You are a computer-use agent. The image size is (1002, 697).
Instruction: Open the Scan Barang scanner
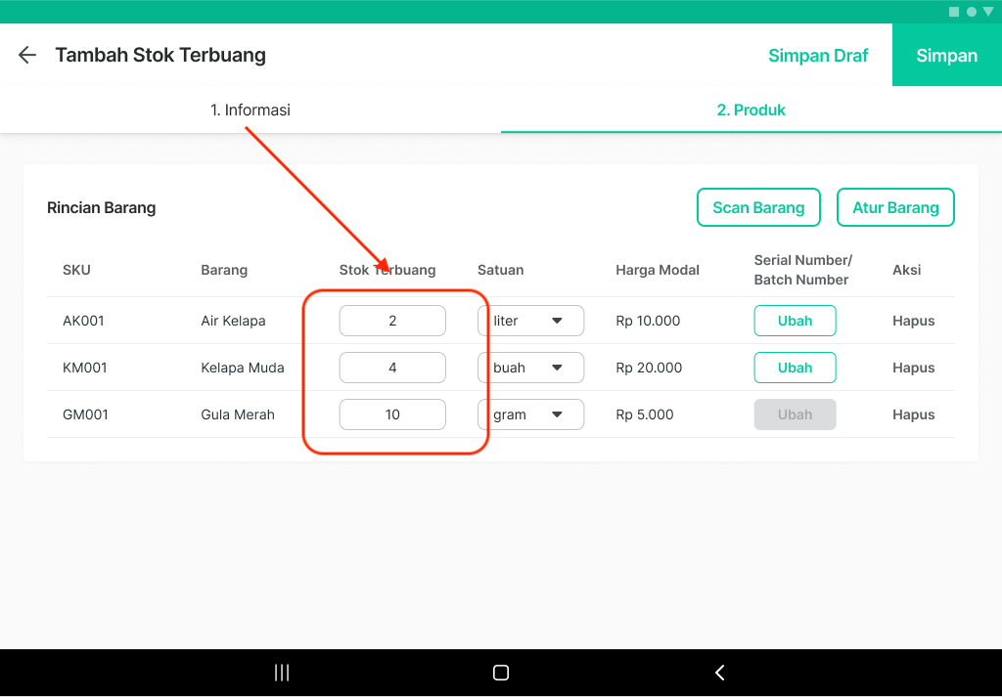pyautogui.click(x=758, y=207)
